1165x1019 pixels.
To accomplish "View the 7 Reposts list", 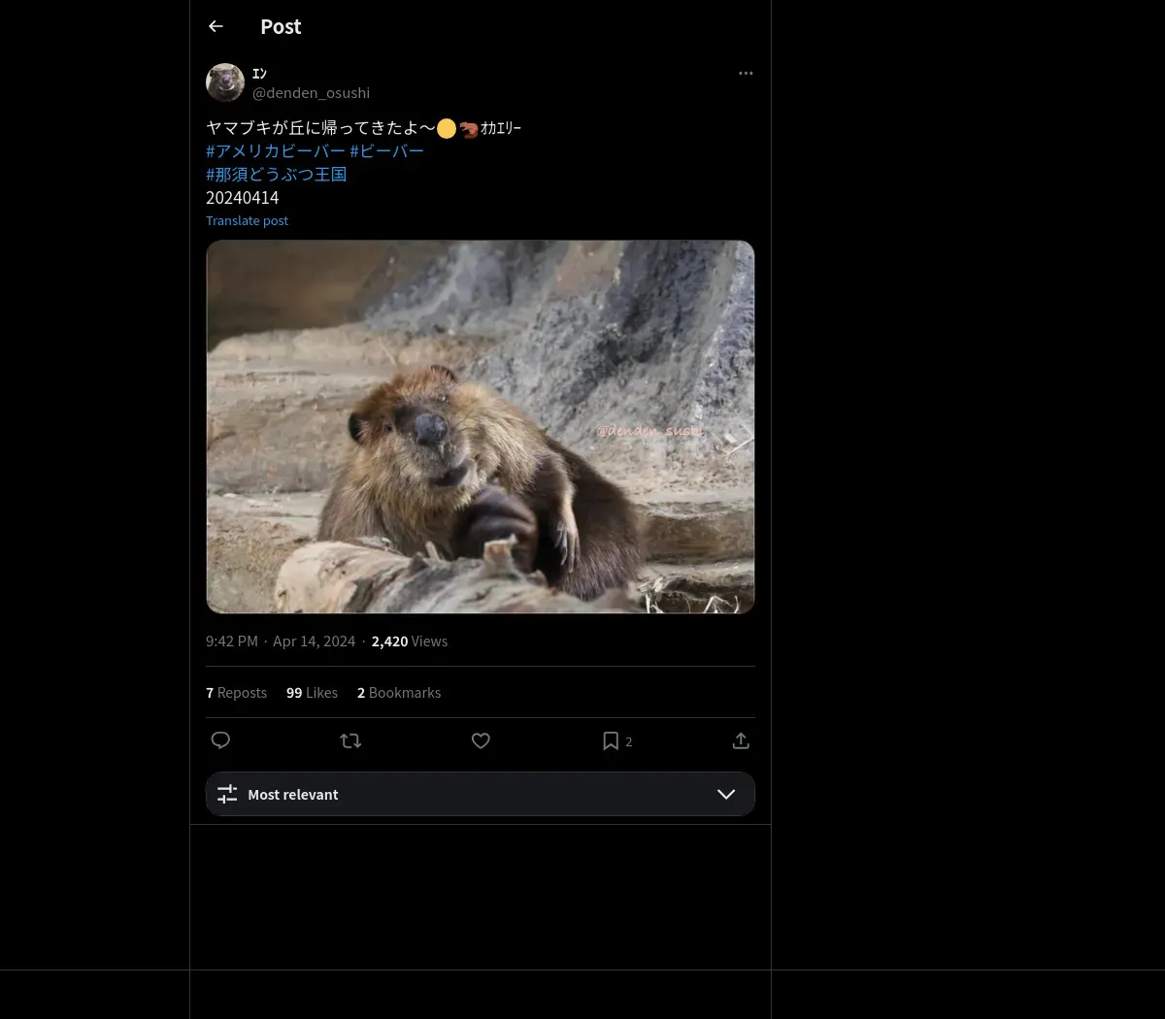I will click(x=236, y=693).
